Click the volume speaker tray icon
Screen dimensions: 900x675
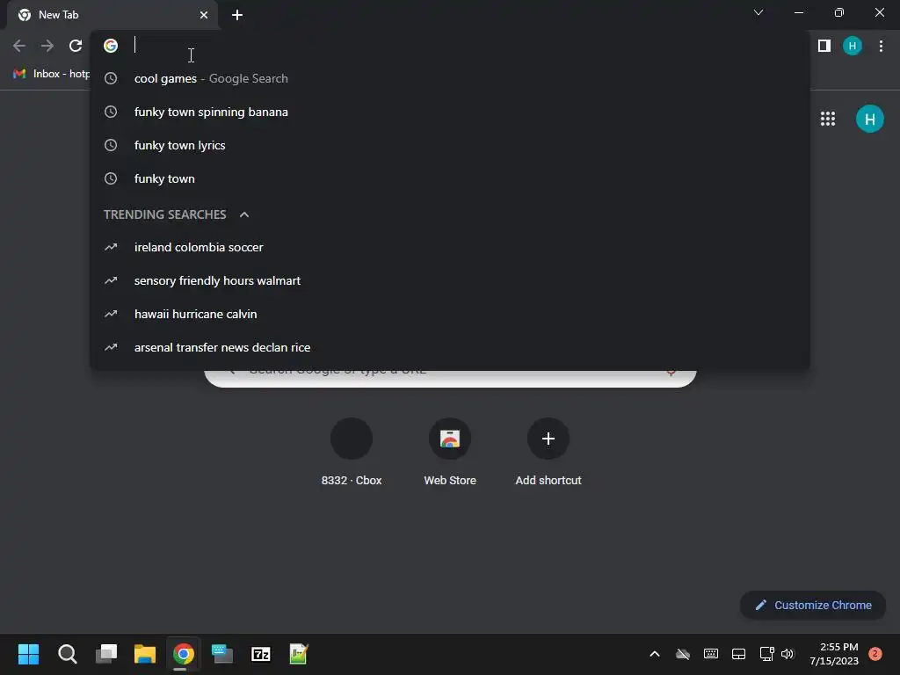click(x=787, y=654)
